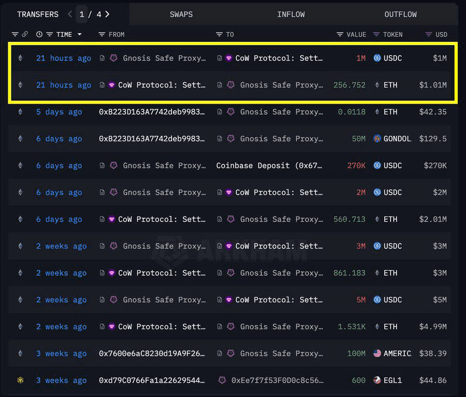This screenshot has width=466, height=397.
Task: Click Gnosis Safe icon in 270K USDC row
Action: [113, 165]
